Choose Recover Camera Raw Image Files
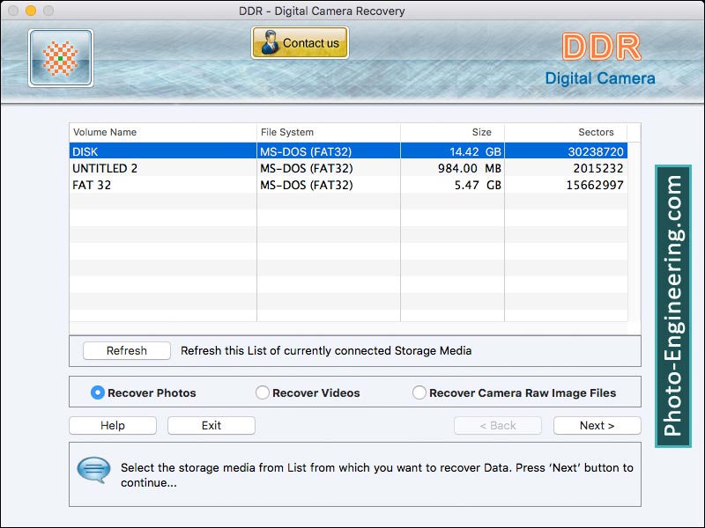The image size is (705, 528). [419, 392]
